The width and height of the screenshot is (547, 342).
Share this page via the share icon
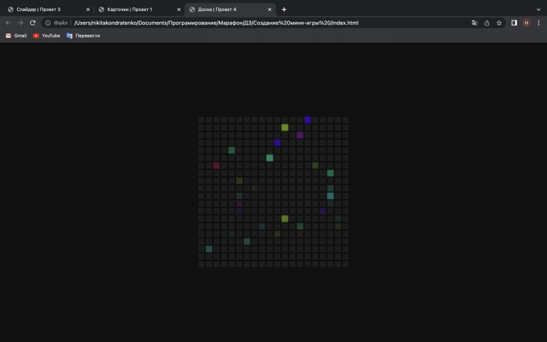[x=487, y=23]
